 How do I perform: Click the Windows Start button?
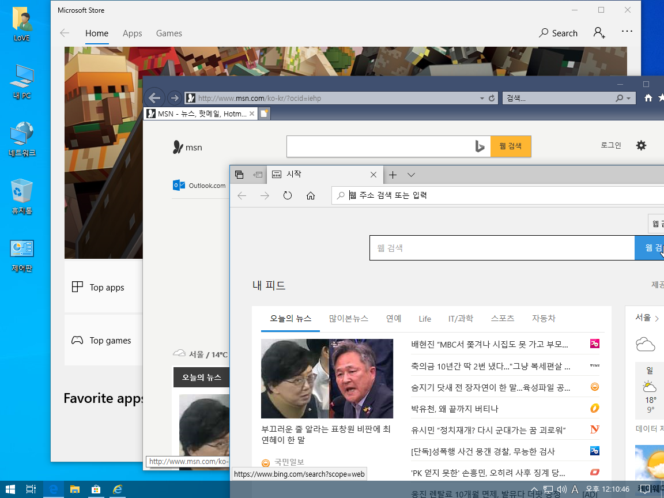coord(10,489)
